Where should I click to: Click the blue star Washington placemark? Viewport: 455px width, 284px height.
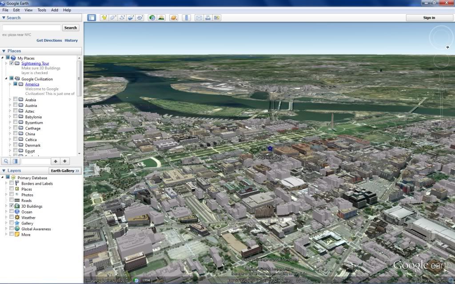coord(270,148)
